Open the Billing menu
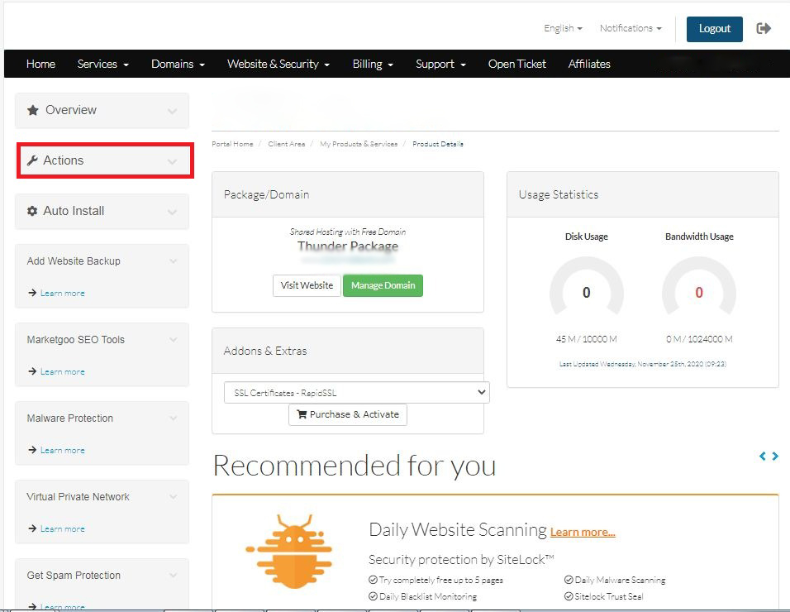This screenshot has width=790, height=612. (x=373, y=64)
